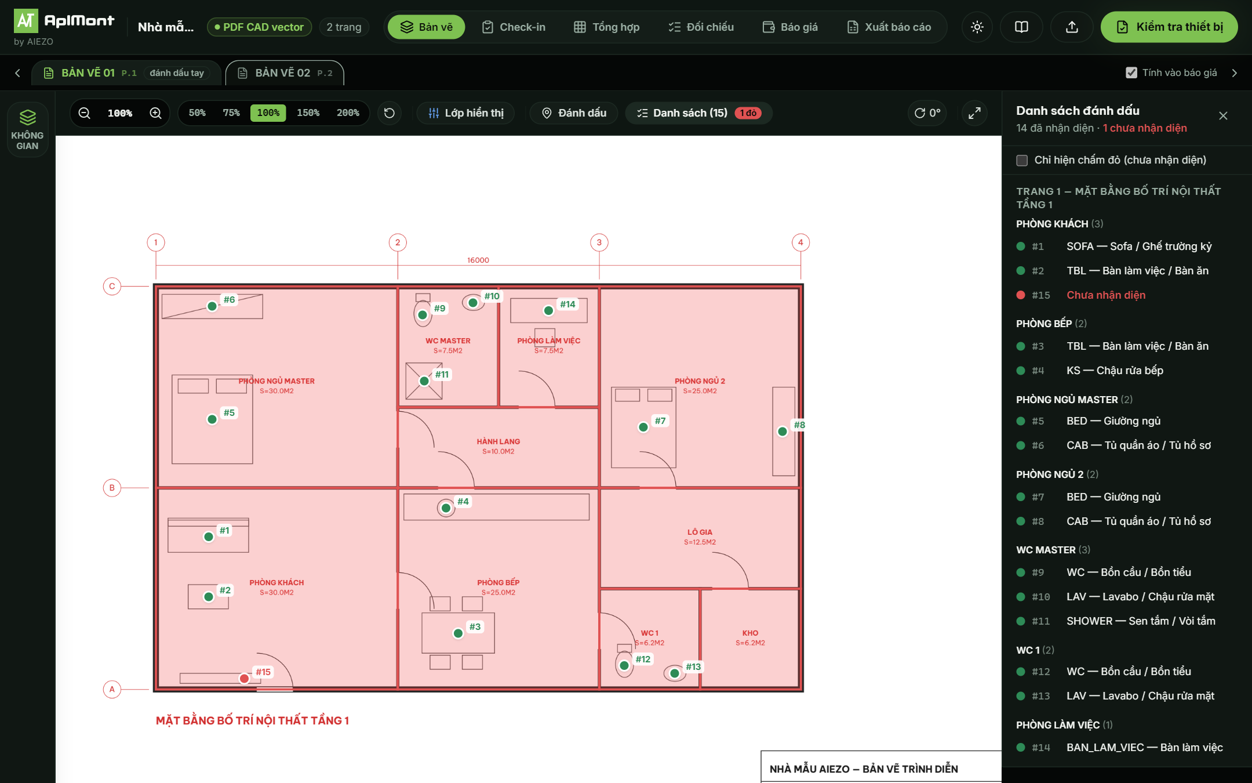Open the Check-in tab
This screenshot has height=783, width=1252.
pos(514,27)
